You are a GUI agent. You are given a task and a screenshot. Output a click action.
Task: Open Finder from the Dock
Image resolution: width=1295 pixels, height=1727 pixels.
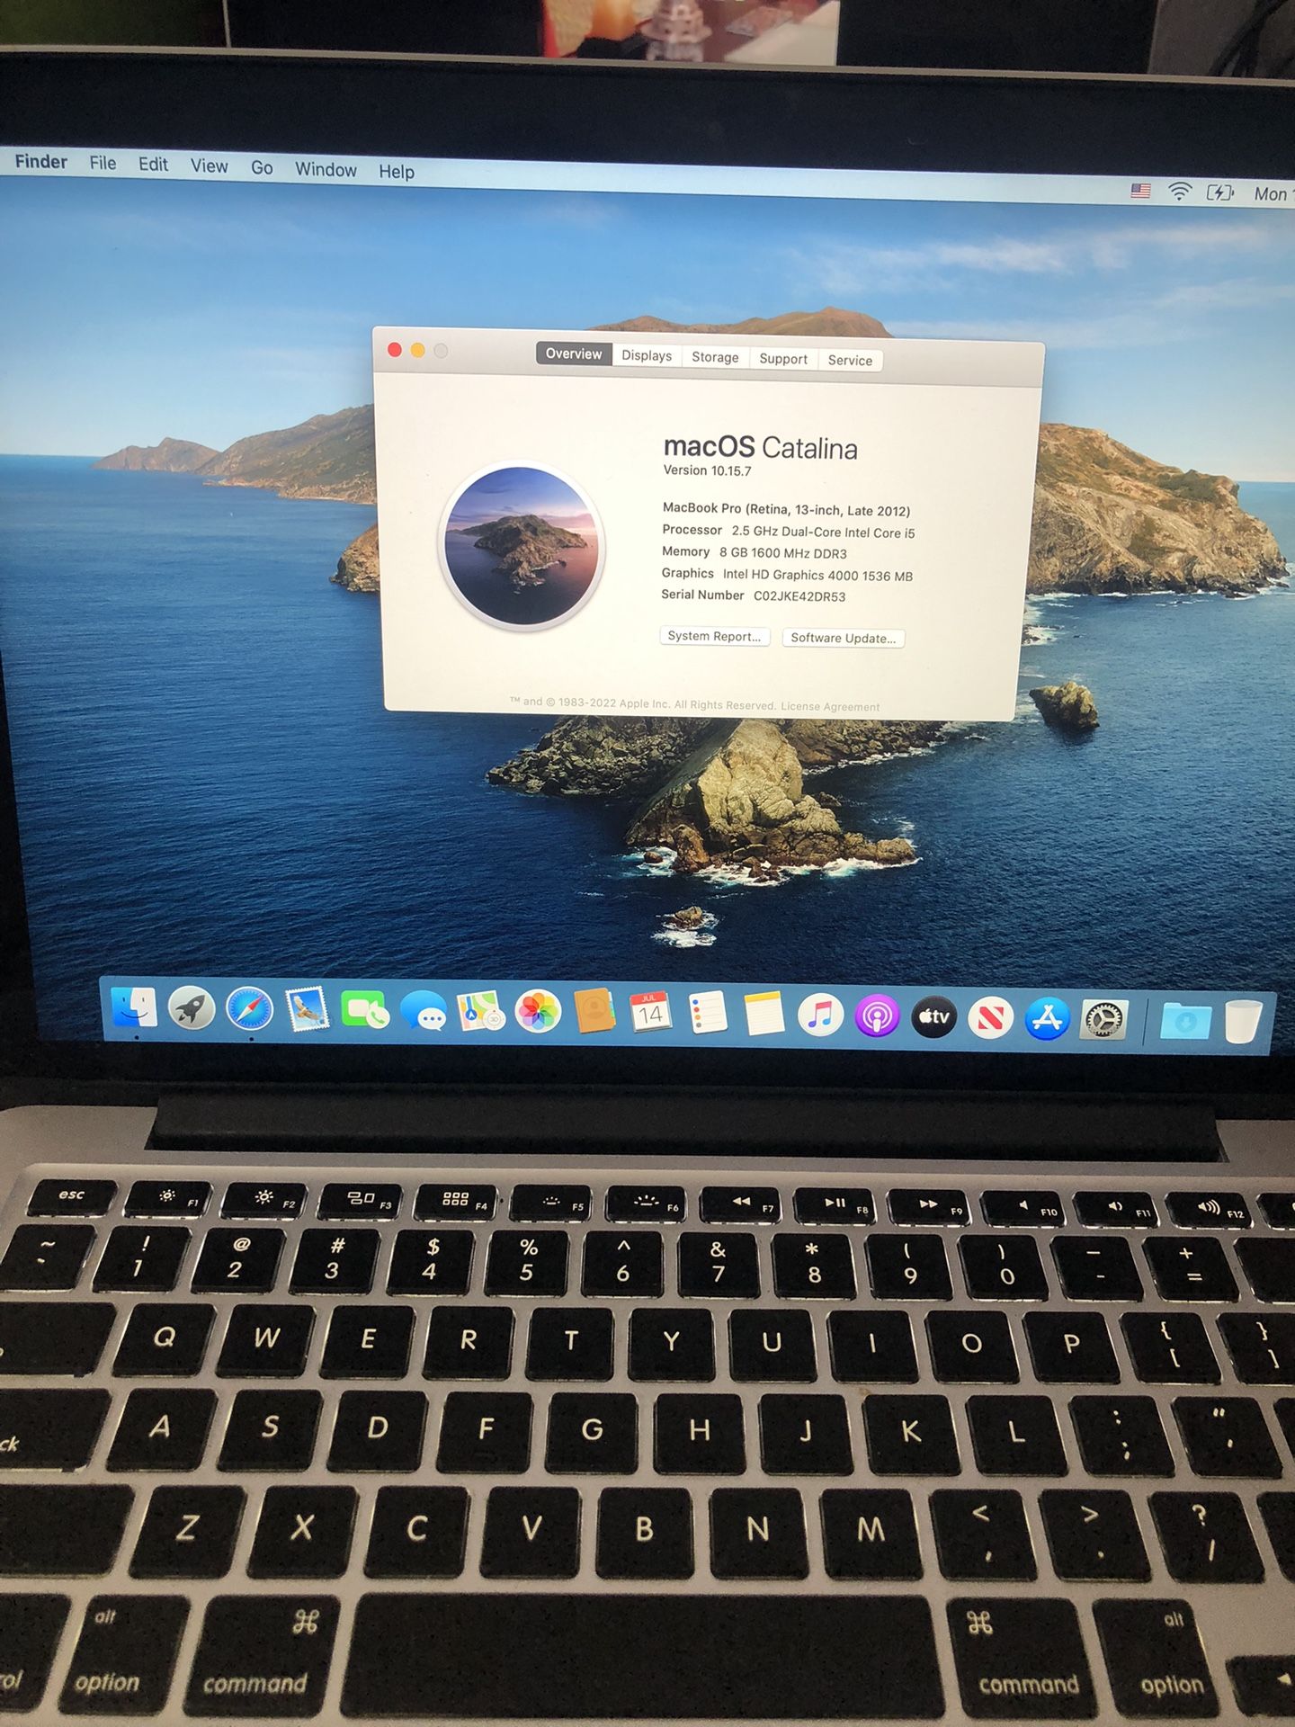coord(134,1007)
